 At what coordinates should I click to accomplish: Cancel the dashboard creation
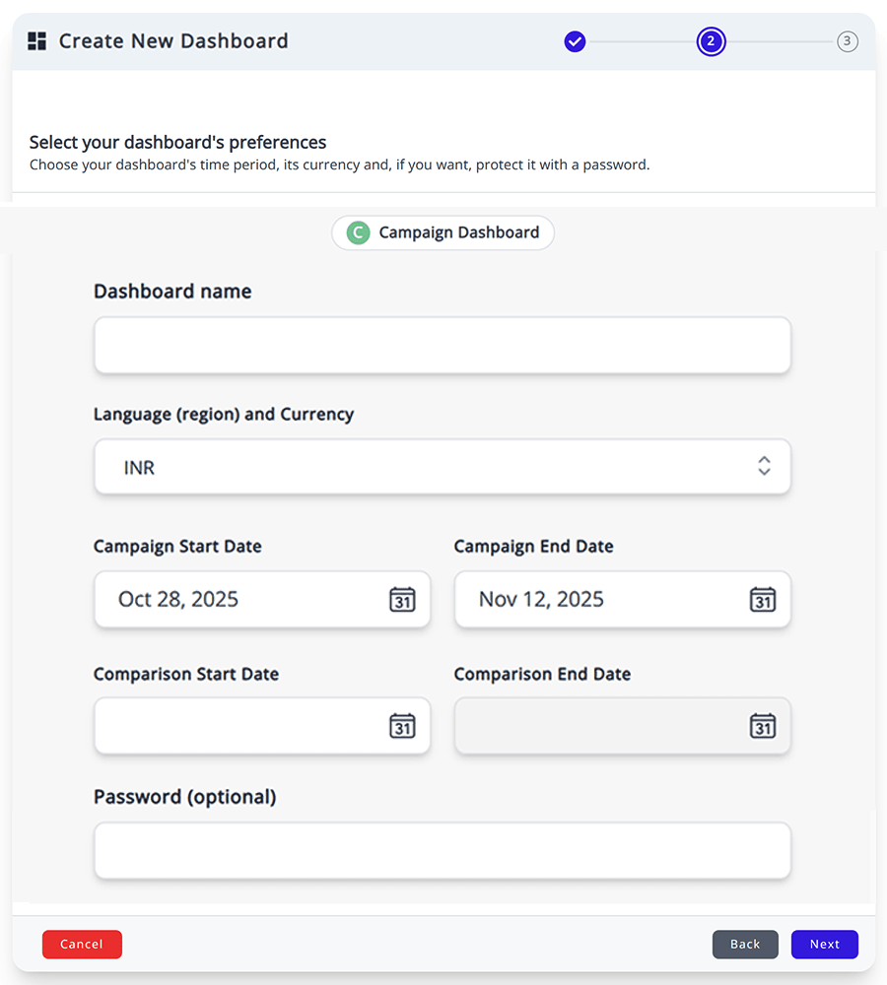(x=82, y=944)
